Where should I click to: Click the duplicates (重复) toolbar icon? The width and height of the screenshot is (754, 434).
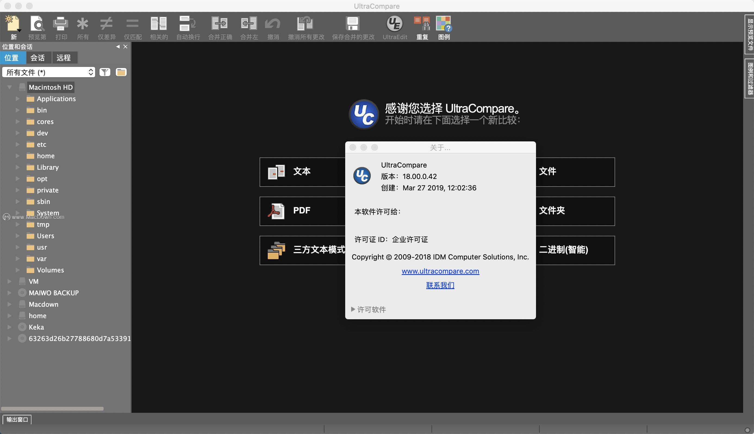422,24
